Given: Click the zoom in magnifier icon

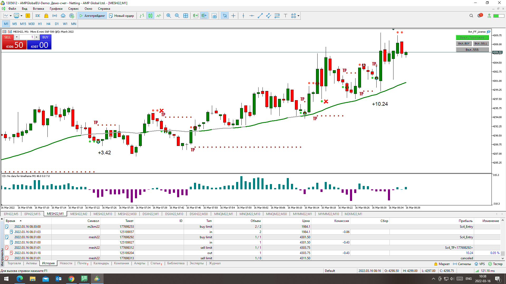Looking at the screenshot, I should [169, 16].
